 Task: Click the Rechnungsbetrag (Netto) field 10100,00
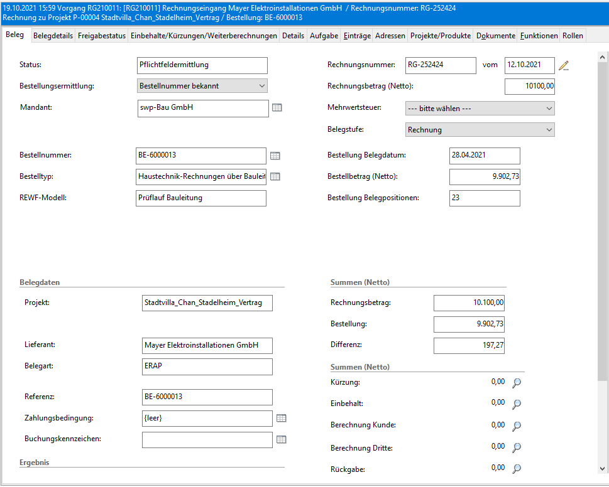[x=530, y=87]
